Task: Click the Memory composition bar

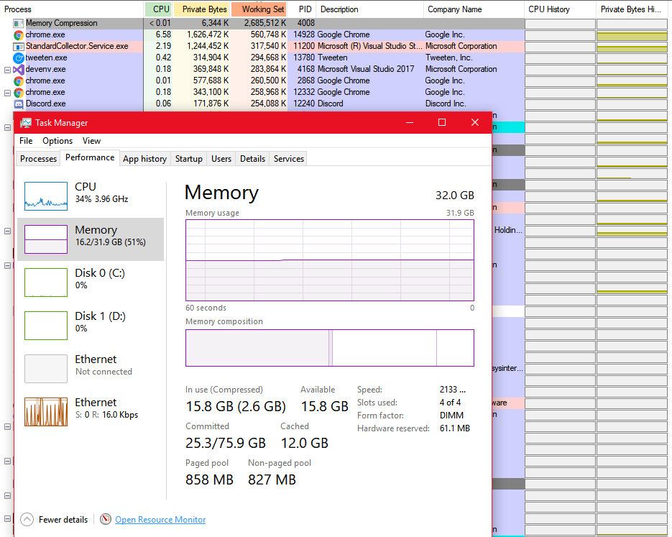Action: pyautogui.click(x=330, y=347)
